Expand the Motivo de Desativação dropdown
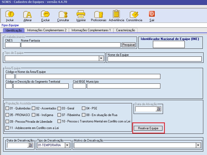 click(x=198, y=145)
